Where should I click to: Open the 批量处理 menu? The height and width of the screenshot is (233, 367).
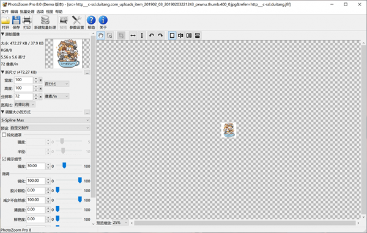pyautogui.click(x=27, y=12)
